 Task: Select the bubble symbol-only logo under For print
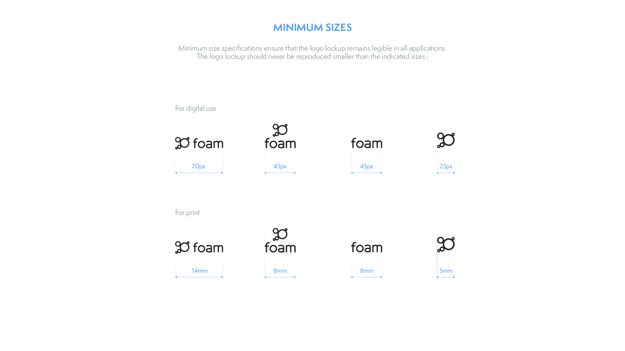[446, 245]
